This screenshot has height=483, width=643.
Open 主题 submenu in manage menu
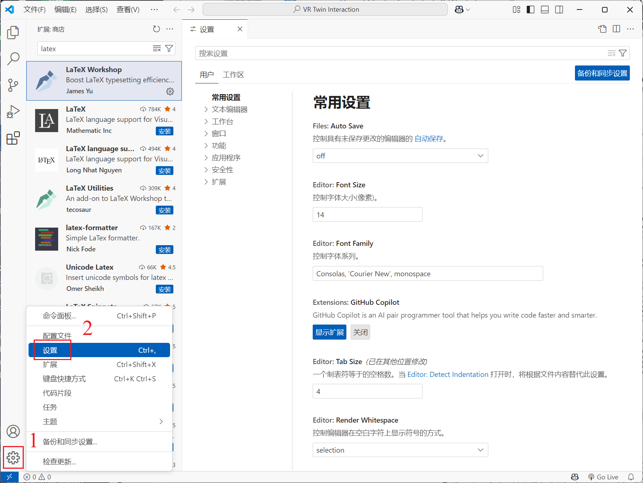pos(99,422)
